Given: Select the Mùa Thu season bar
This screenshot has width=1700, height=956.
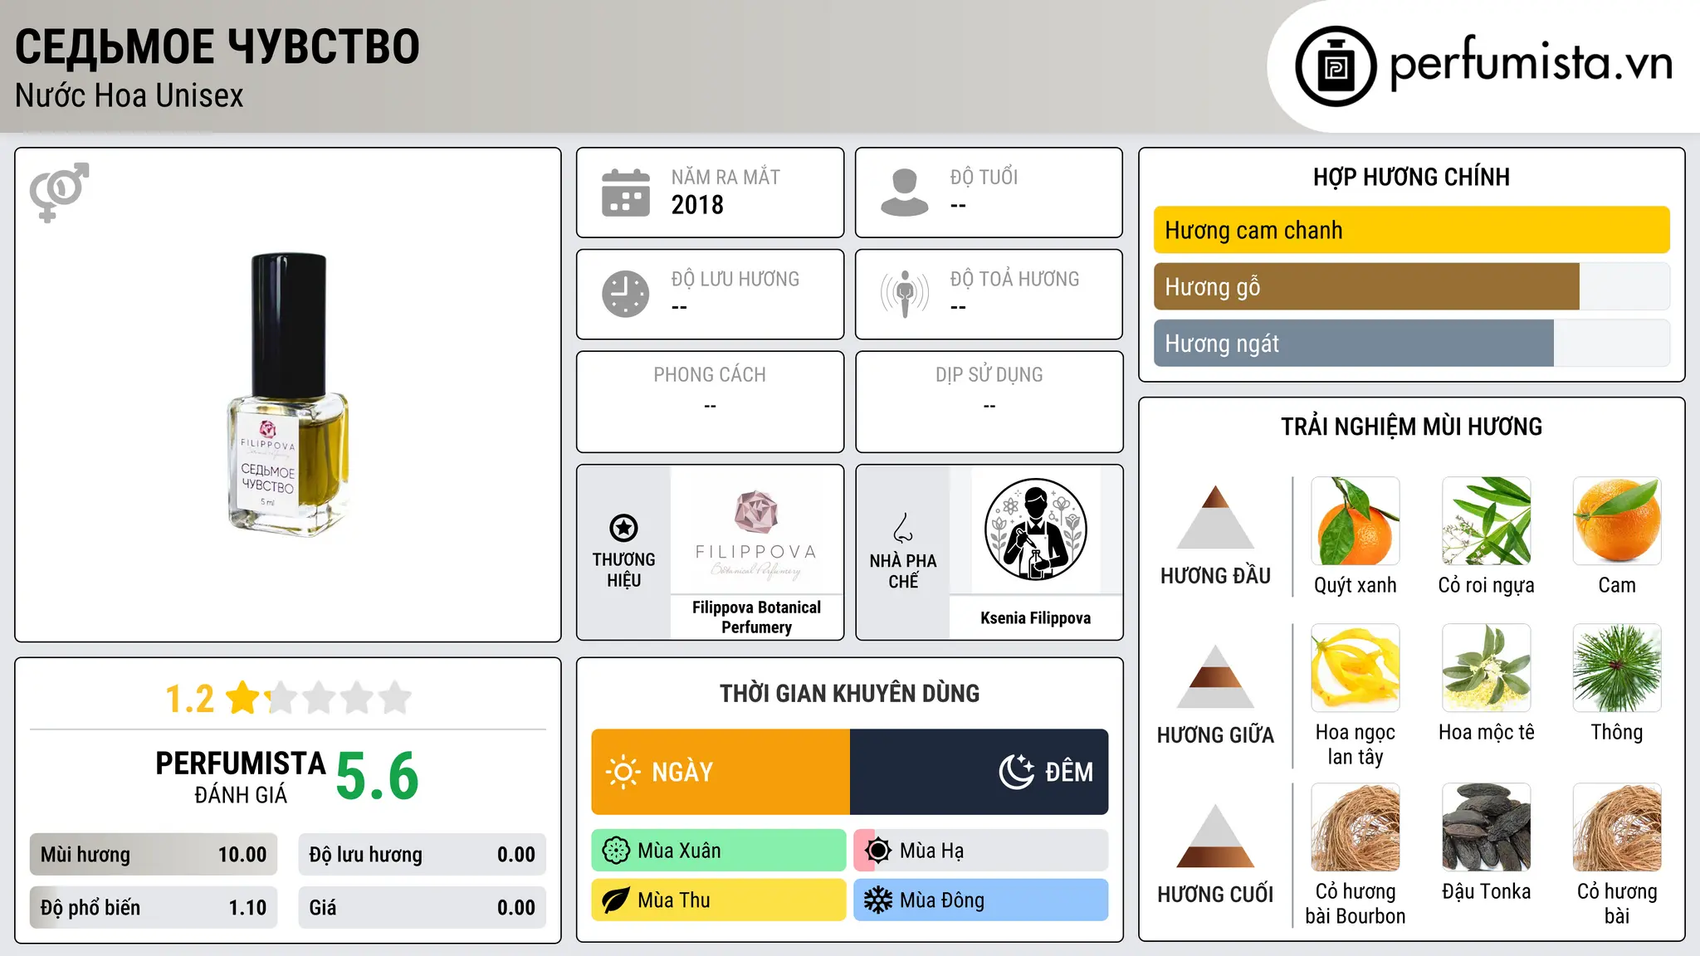Looking at the screenshot, I should (x=719, y=900).
